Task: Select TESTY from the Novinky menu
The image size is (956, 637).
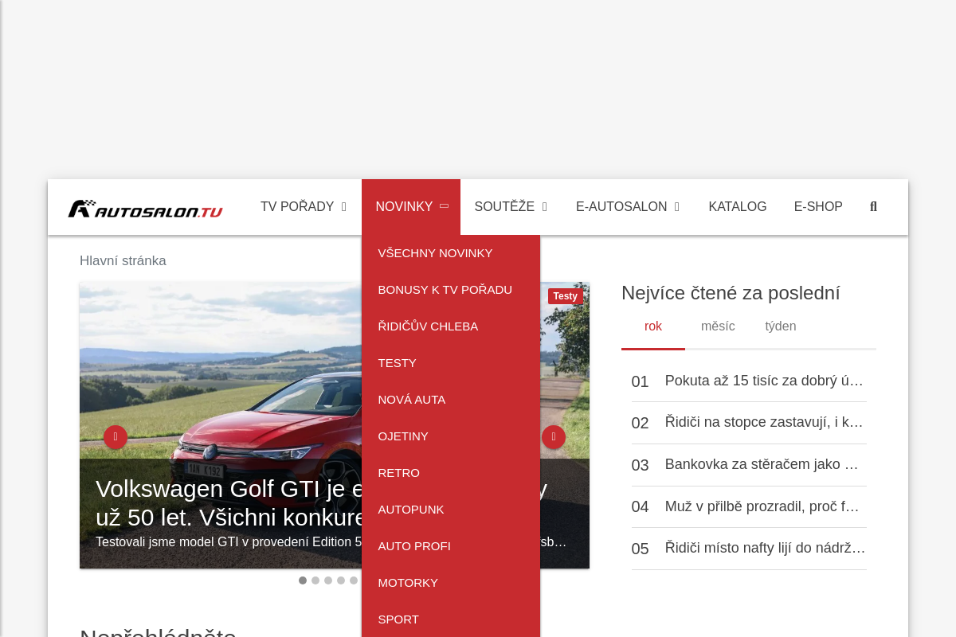Action: [451, 363]
